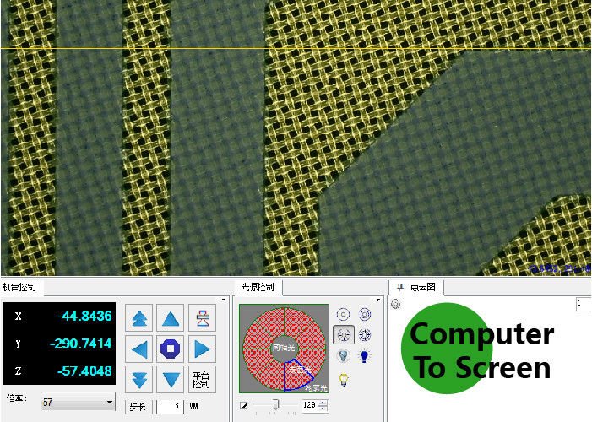
Task: Toggle the segmented ring light mode button
Action: click(x=344, y=335)
